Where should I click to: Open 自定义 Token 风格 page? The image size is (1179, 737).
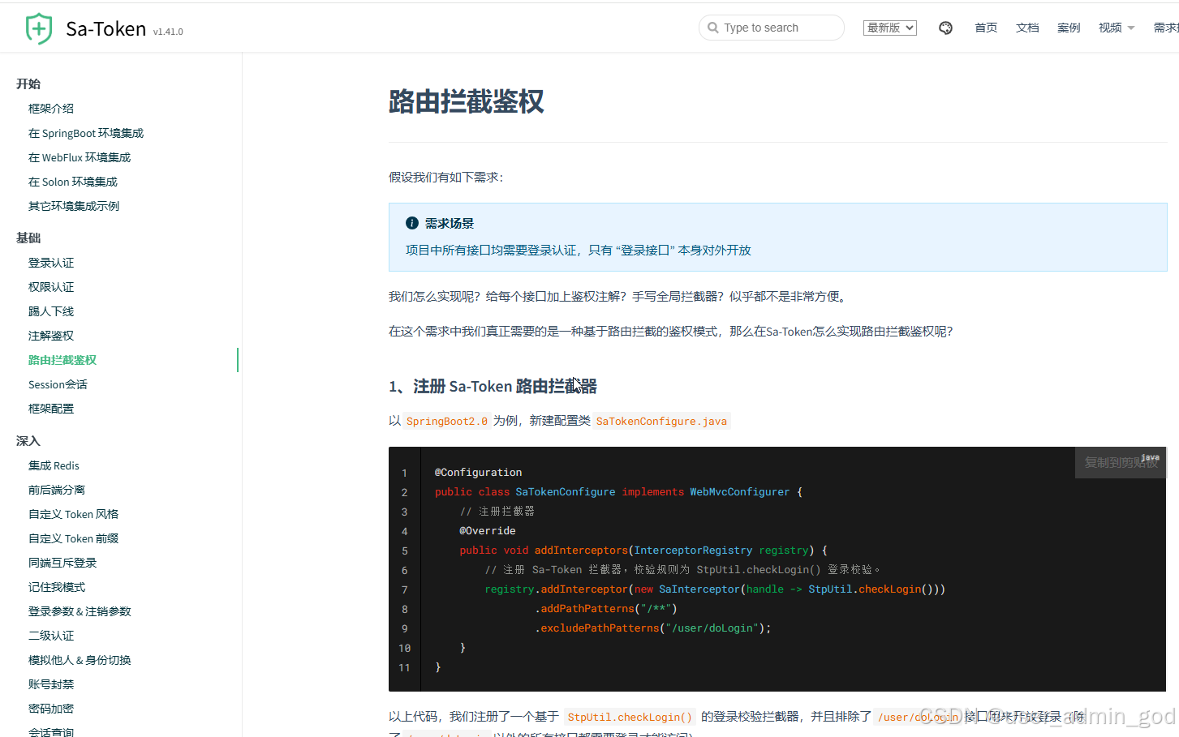click(x=73, y=514)
